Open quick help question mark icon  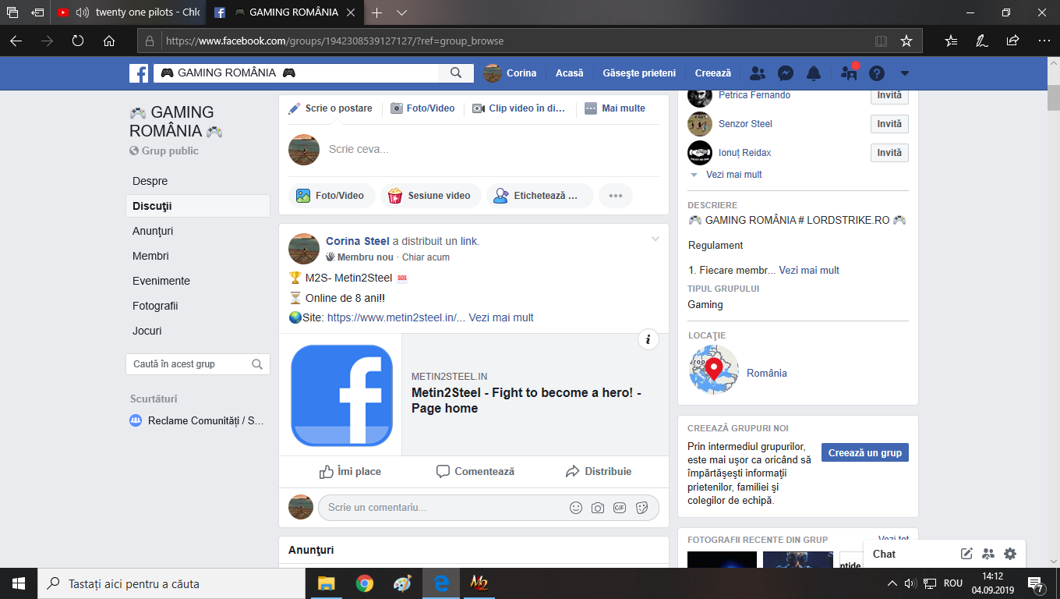click(877, 73)
